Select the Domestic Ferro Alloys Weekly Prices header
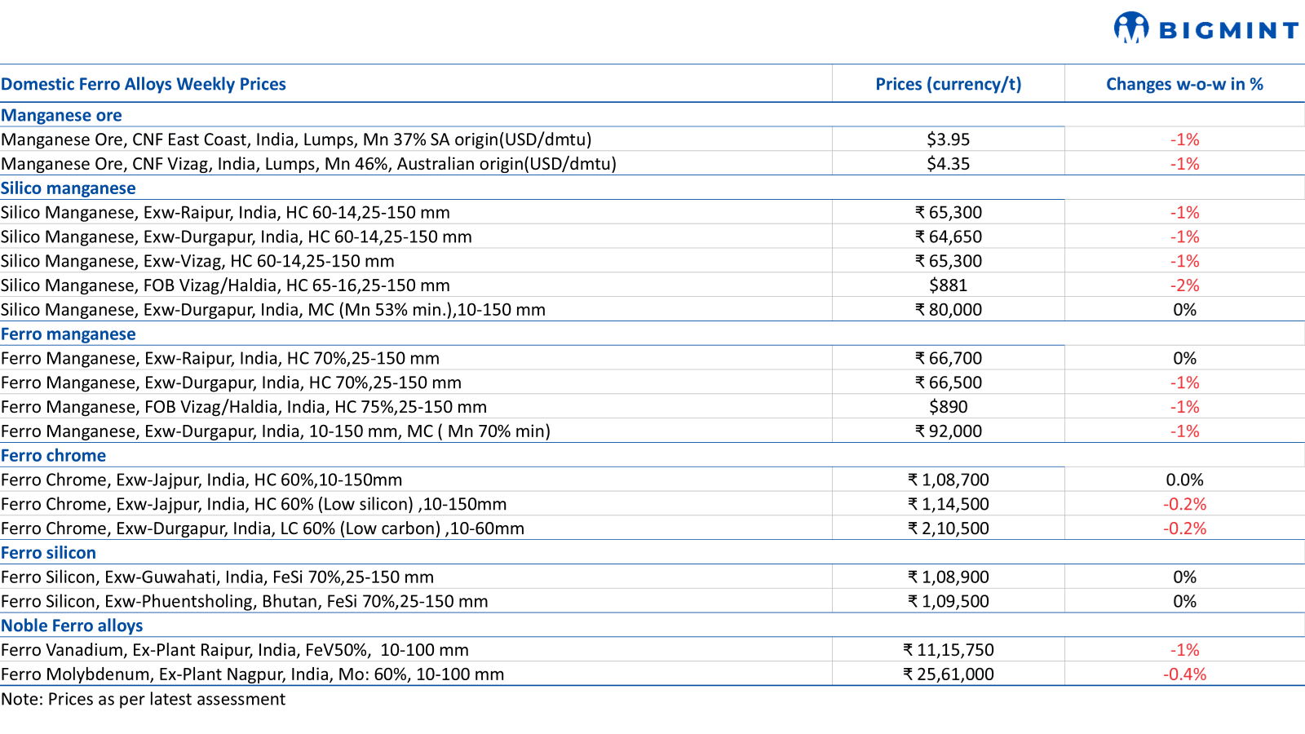The image size is (1305, 734). [x=144, y=84]
